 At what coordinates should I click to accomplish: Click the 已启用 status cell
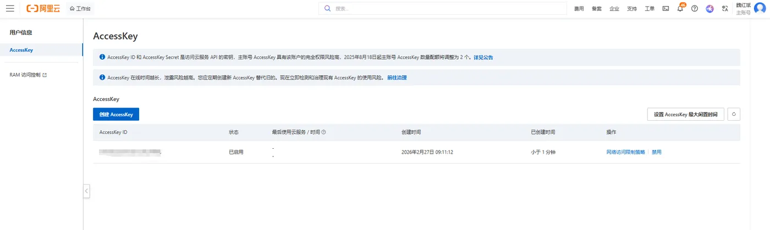tap(236, 152)
